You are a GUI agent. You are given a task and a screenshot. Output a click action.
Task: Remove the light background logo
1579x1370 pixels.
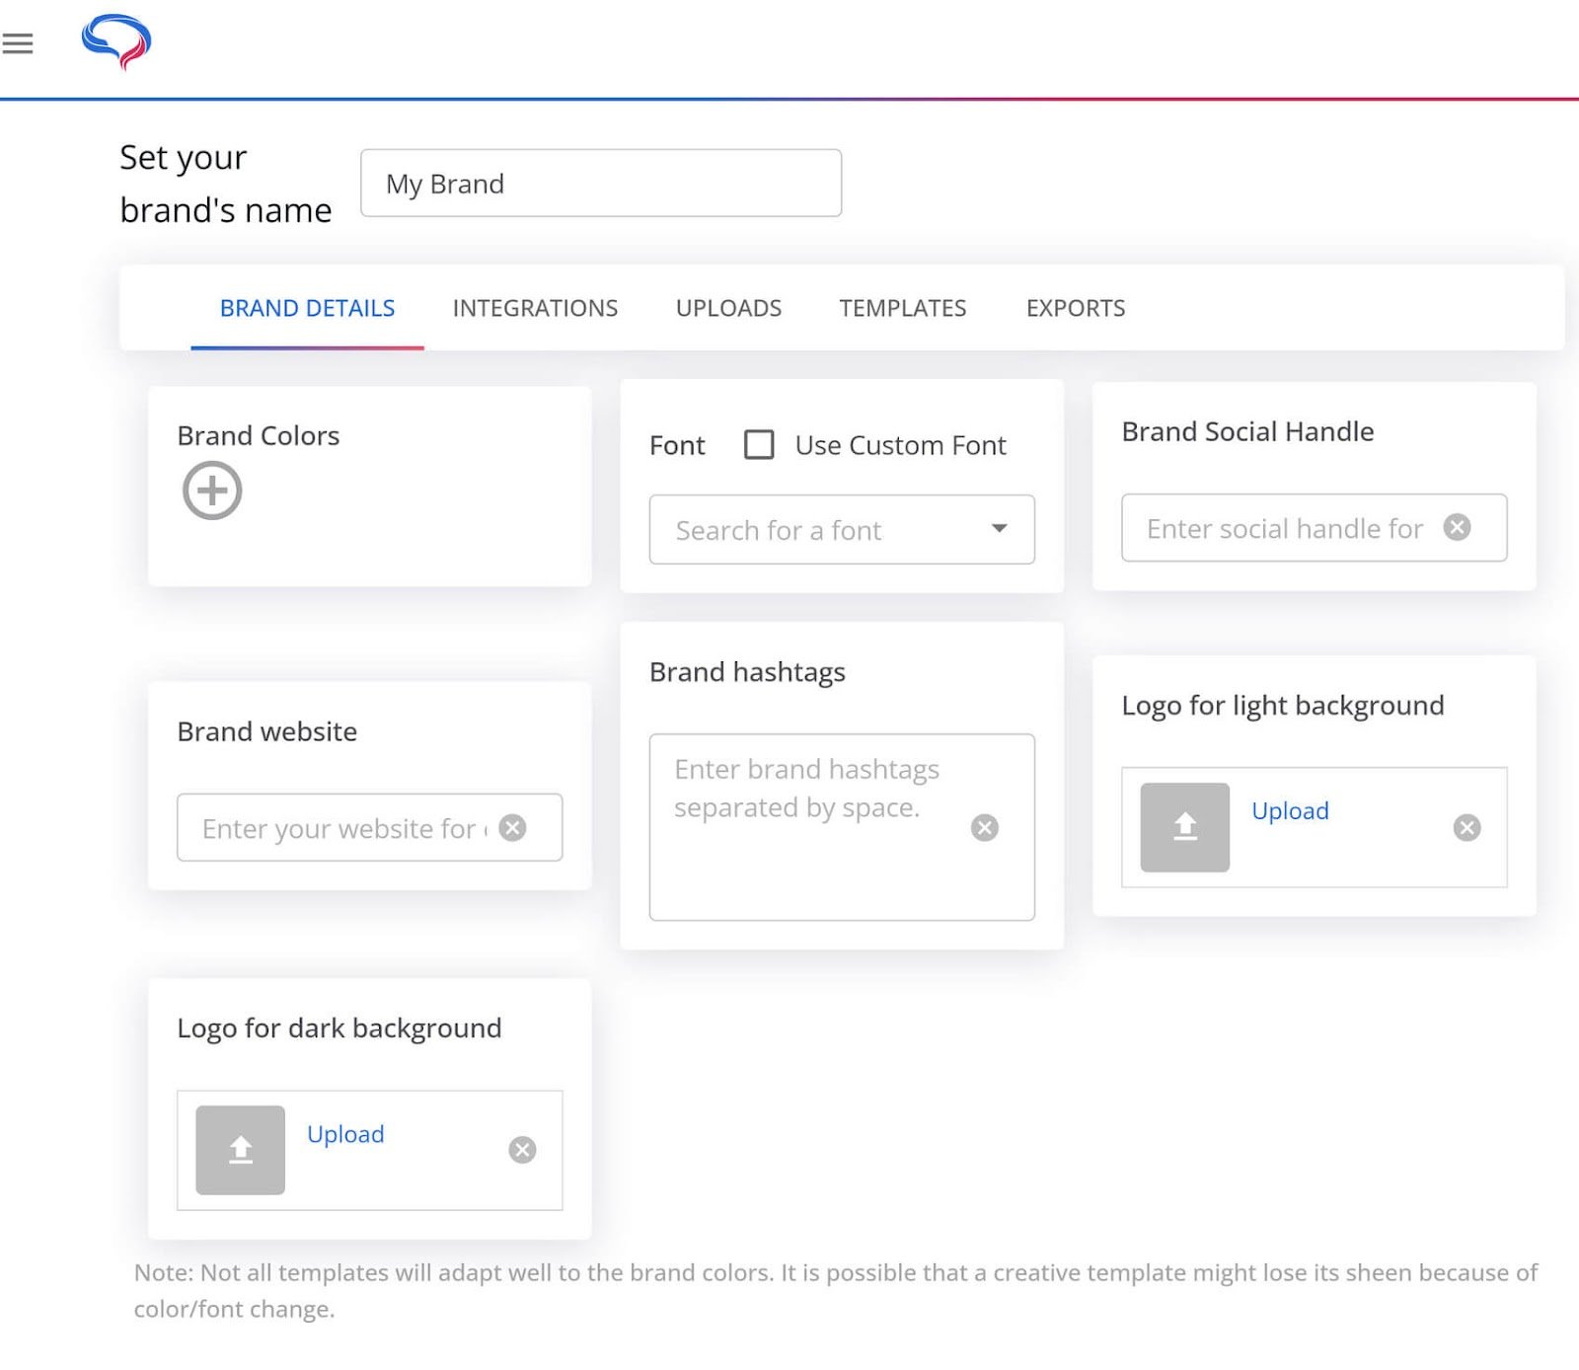tap(1466, 828)
